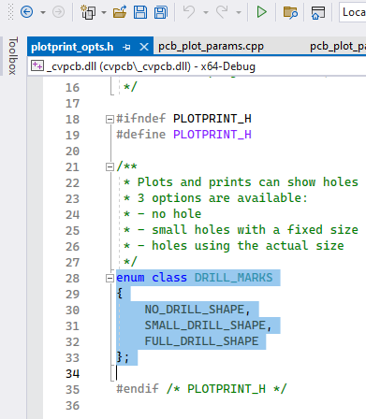Viewport: 366px width, 419px height.
Task: Open the Redo history dropdown arrow
Action: 239,12
